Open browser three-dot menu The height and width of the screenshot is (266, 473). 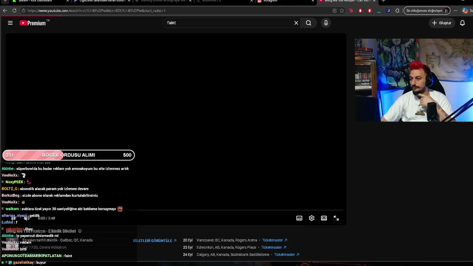(456, 11)
